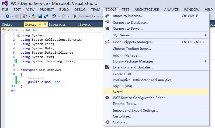Click the 5 references CodeLens link
The width and height of the screenshot is (215, 128).
point(36,78)
